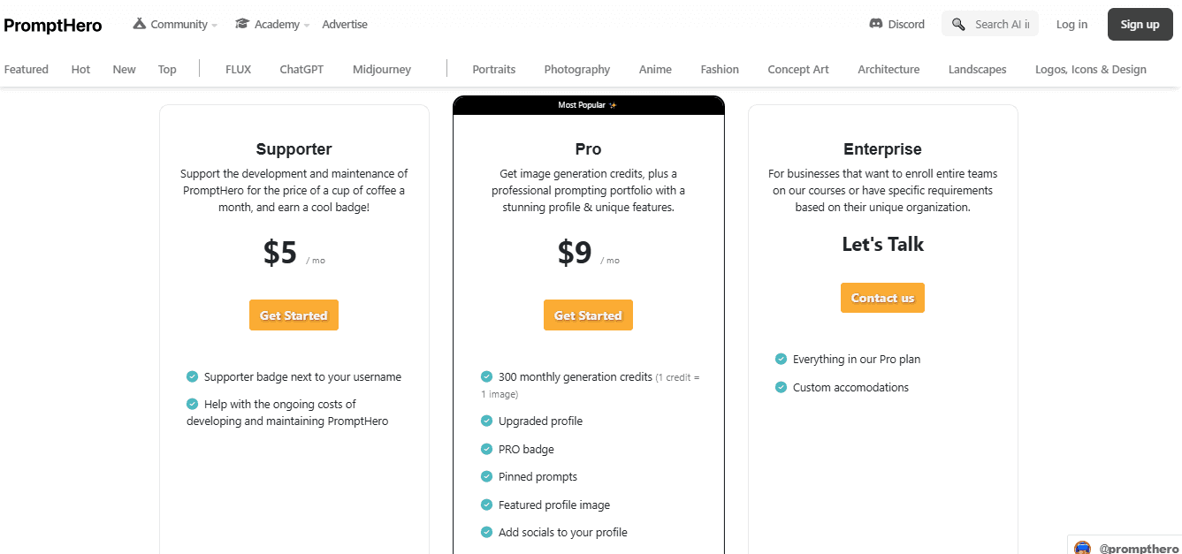
Task: Click the Sign up button
Action: (x=1140, y=24)
